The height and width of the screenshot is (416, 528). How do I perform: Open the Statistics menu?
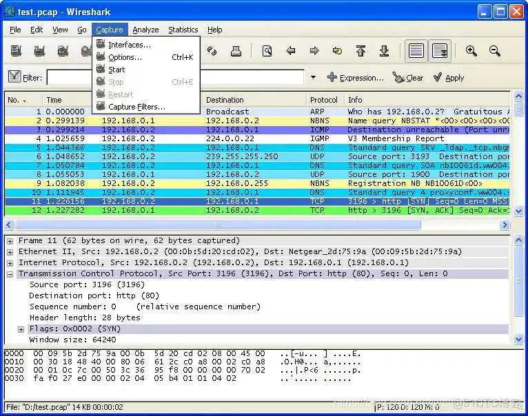(x=183, y=30)
